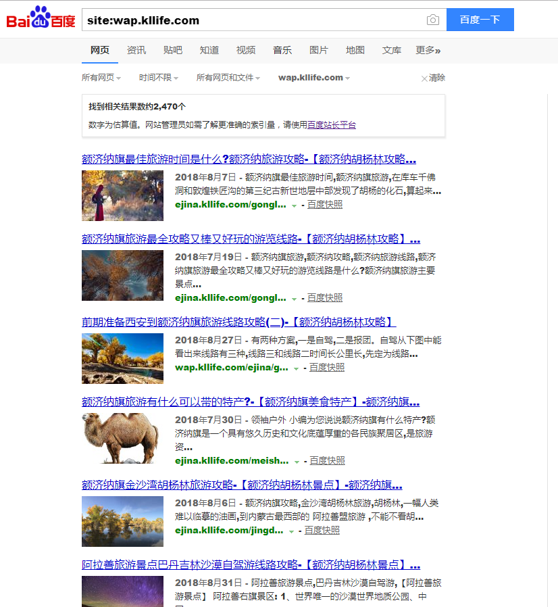This screenshot has width=558, height=607.
Task: Open the 阿拉善旅游景点巴丹吉林沙漠 result title
Action: coord(251,565)
